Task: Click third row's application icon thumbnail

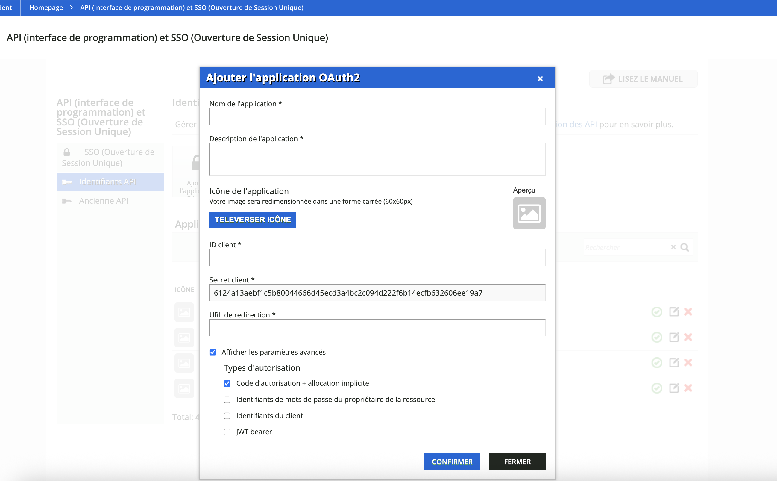Action: (x=184, y=363)
